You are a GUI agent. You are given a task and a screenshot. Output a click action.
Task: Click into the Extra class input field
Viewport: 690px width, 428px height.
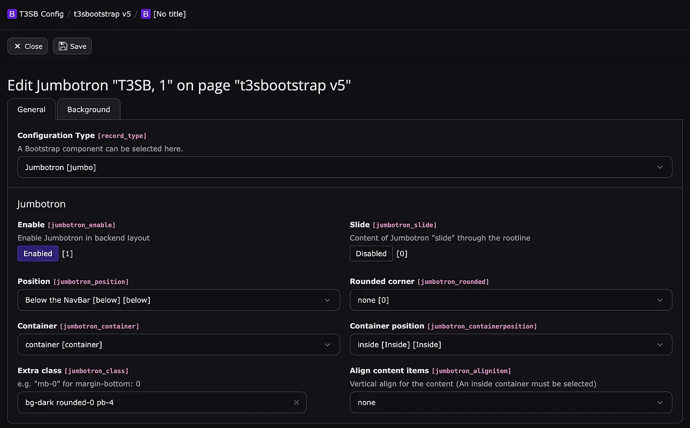point(155,402)
